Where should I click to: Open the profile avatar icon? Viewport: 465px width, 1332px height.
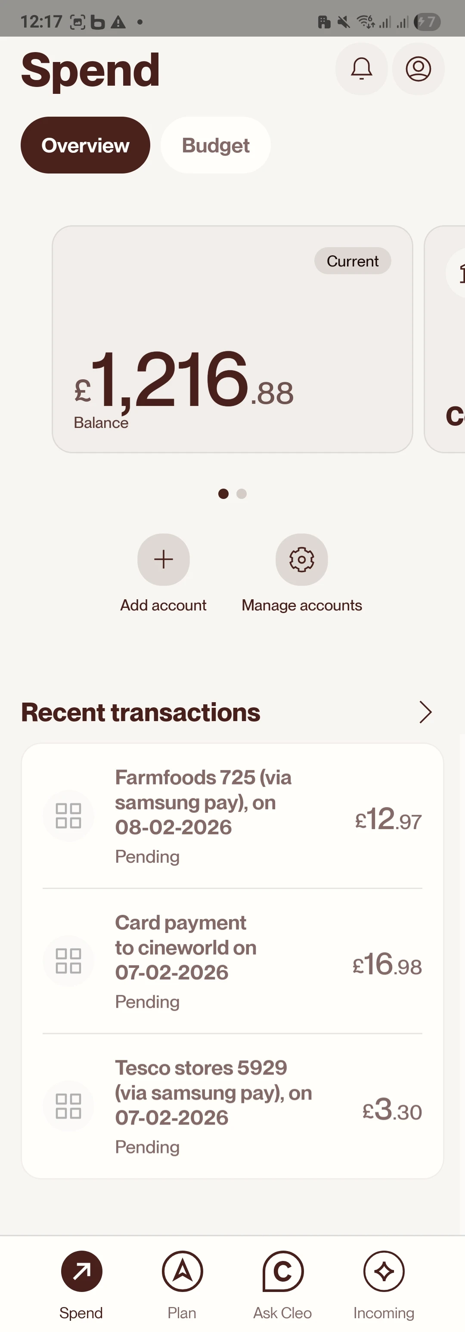418,69
